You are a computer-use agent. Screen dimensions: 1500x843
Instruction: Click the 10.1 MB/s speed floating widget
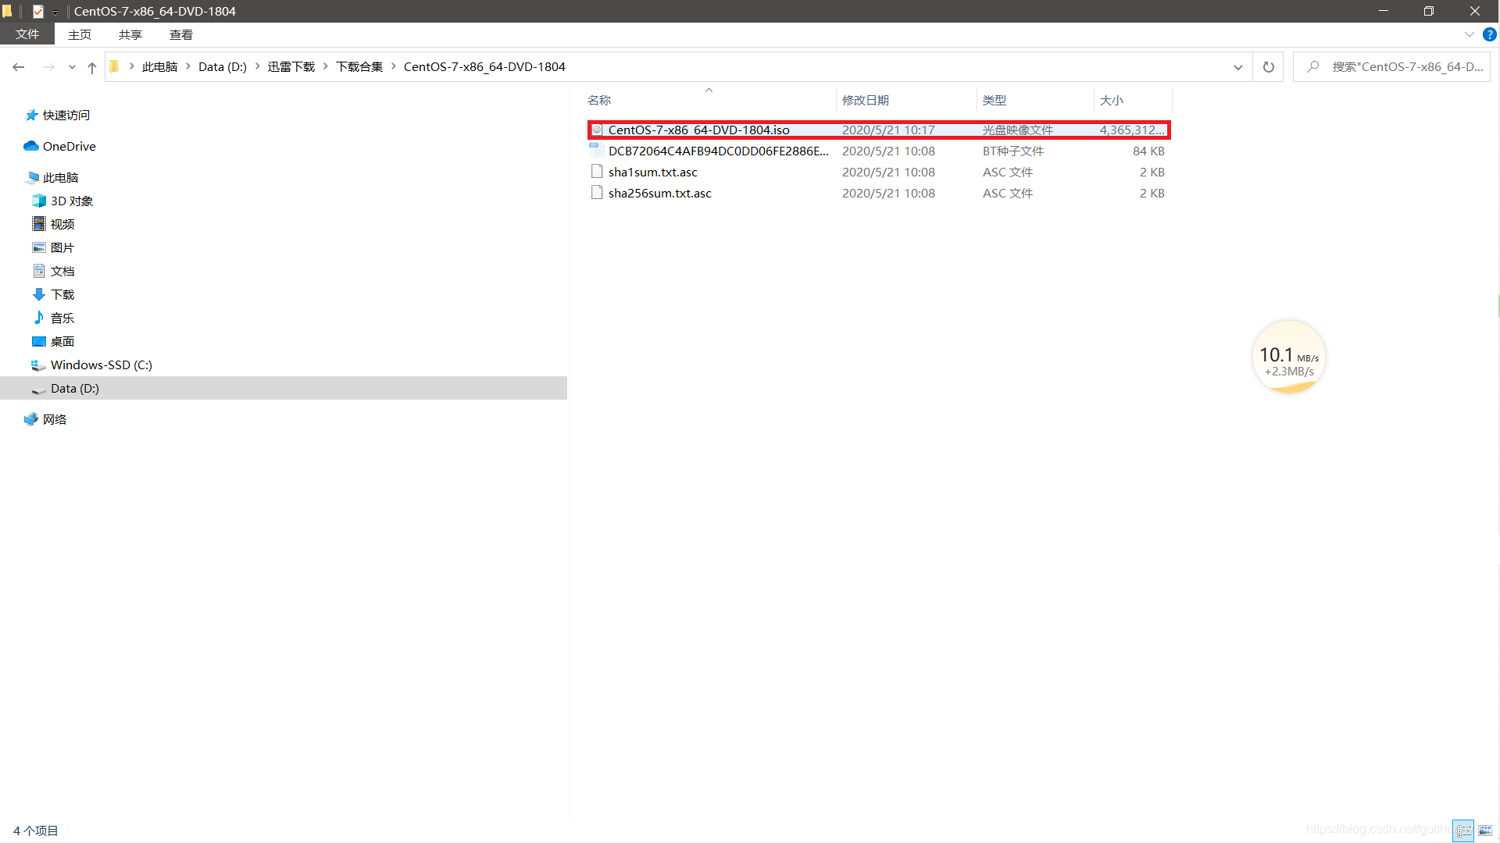point(1289,357)
